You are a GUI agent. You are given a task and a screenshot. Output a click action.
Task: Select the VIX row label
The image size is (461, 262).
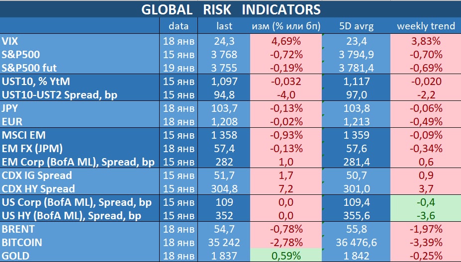pyautogui.click(x=11, y=41)
